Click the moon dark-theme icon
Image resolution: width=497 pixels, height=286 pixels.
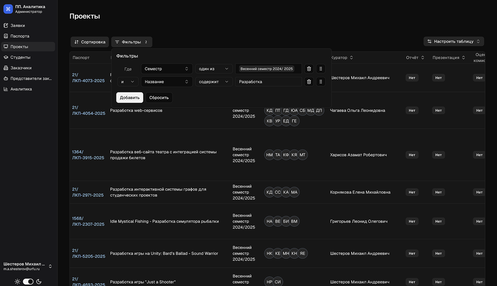pos(39,282)
